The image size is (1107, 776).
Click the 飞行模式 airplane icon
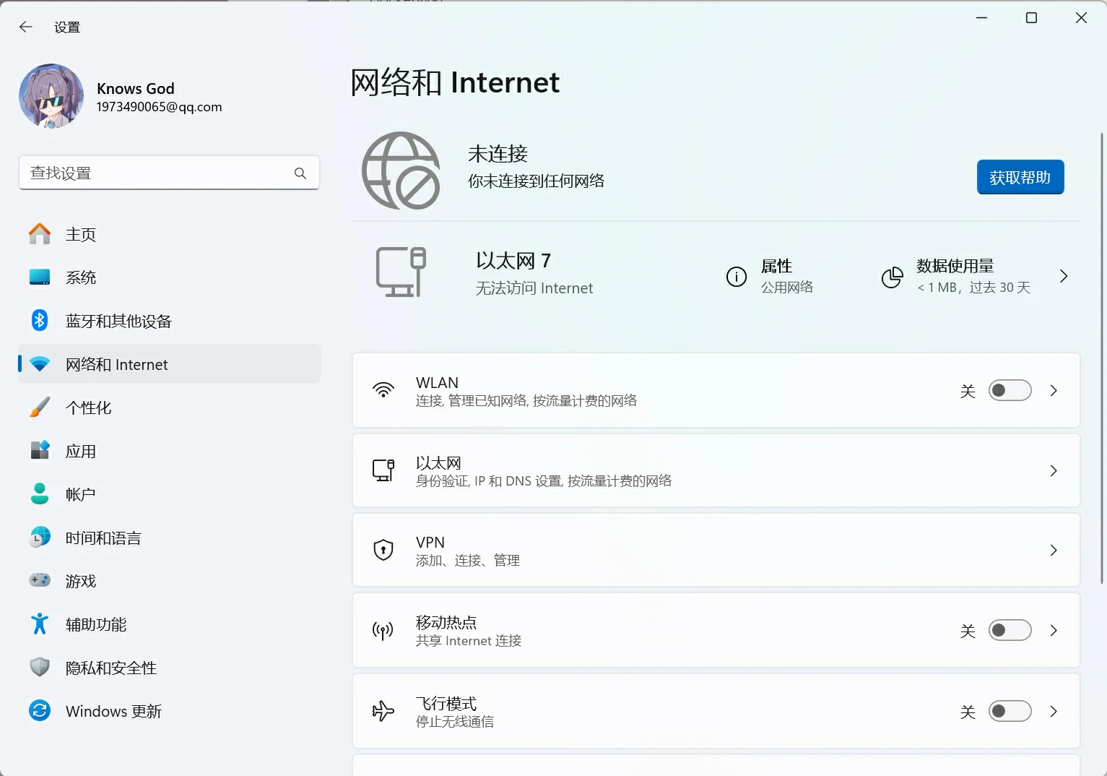pos(383,711)
